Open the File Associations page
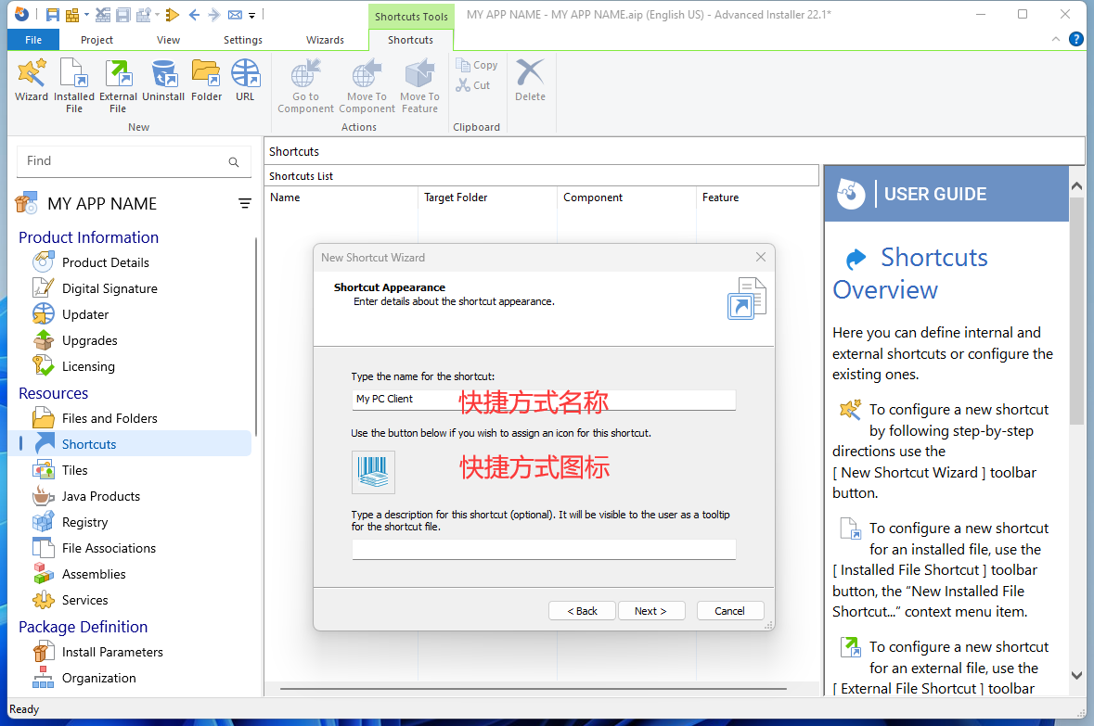The height and width of the screenshot is (726, 1094). 109,548
